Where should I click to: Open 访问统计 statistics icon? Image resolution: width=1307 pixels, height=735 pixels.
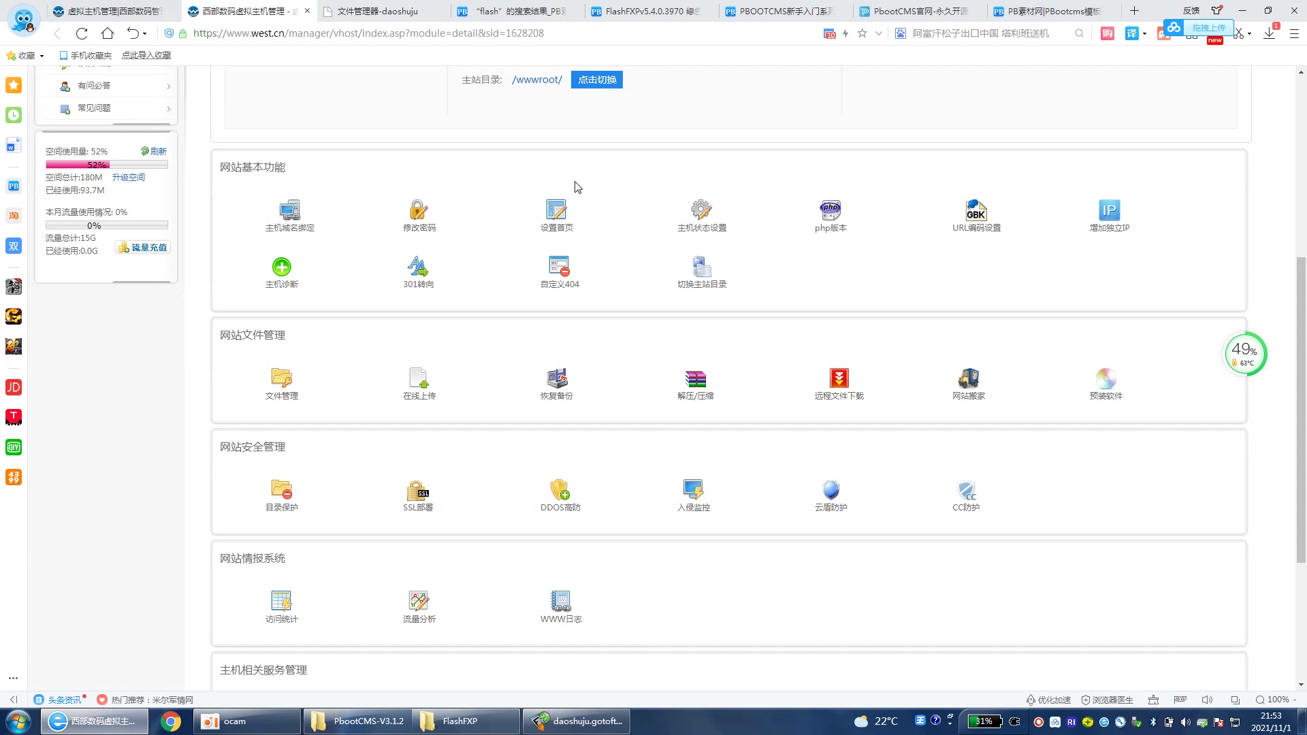(x=281, y=601)
